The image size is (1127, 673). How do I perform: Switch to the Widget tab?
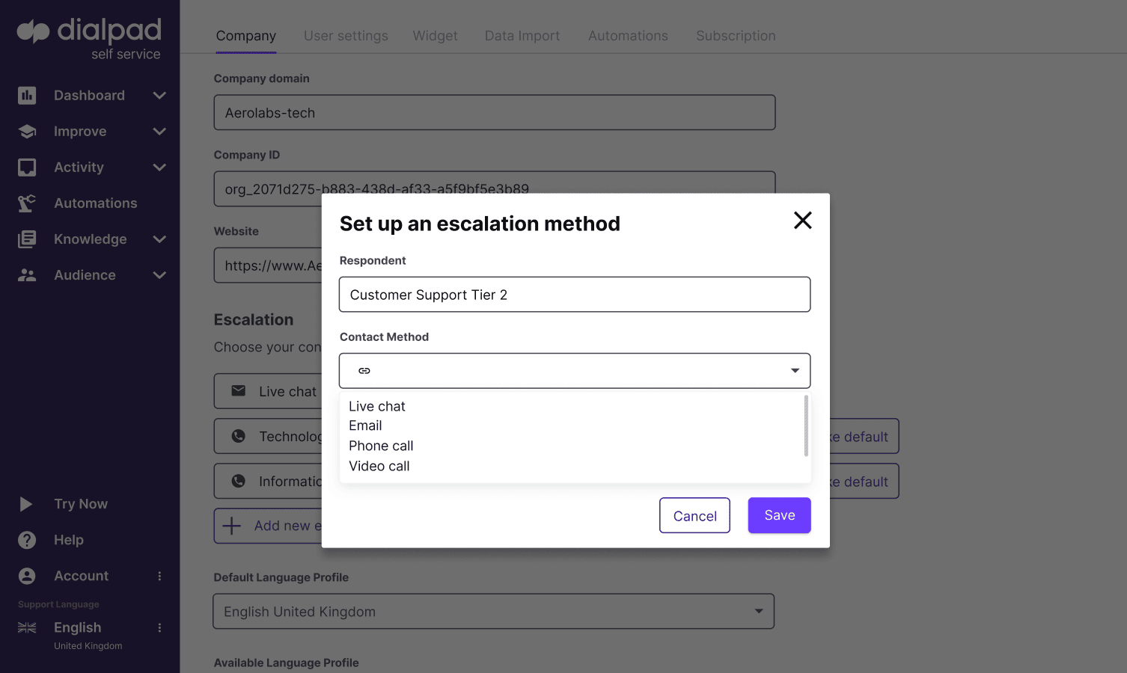click(435, 35)
